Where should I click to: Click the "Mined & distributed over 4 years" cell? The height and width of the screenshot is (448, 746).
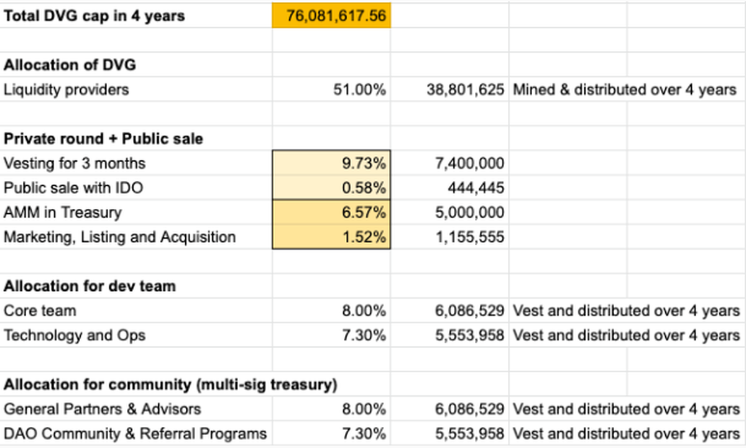pos(624,89)
